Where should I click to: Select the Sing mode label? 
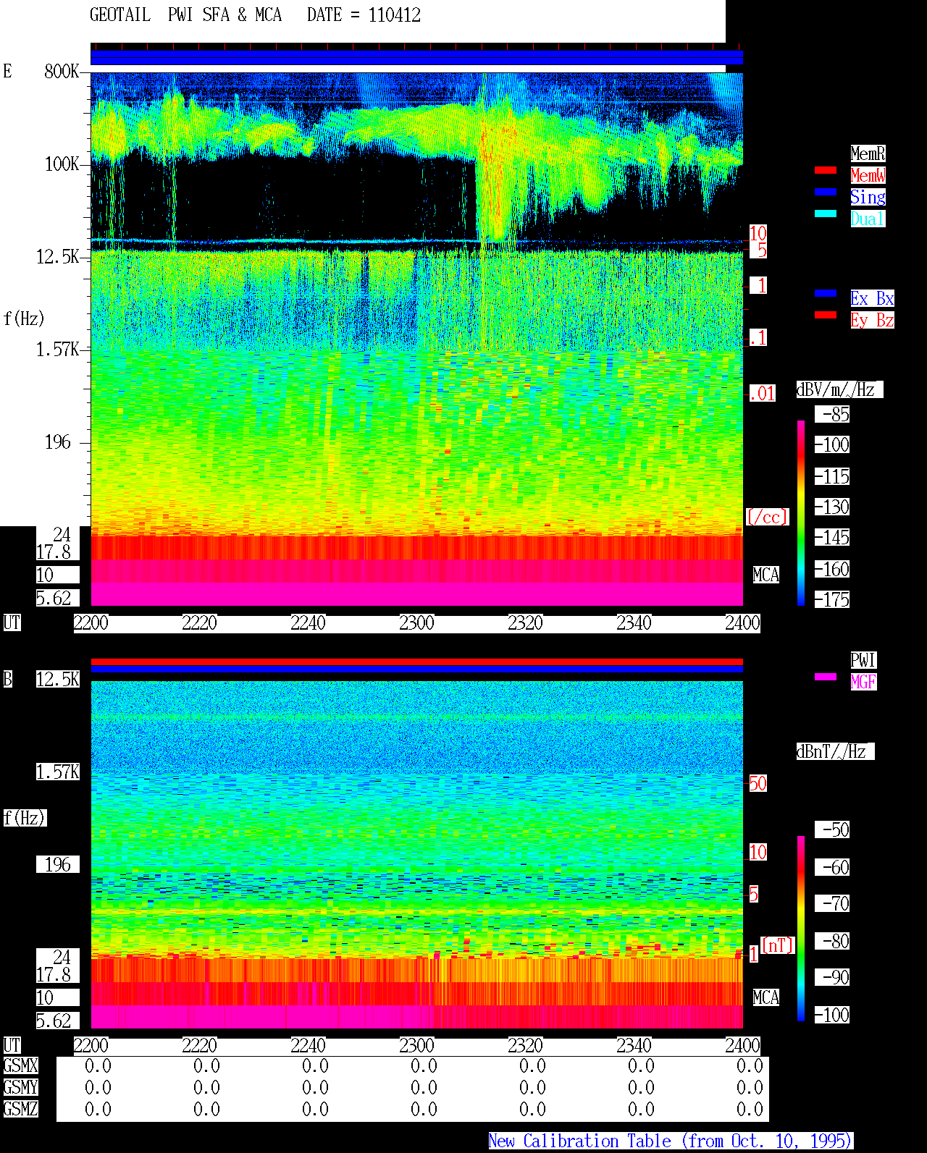point(868,197)
